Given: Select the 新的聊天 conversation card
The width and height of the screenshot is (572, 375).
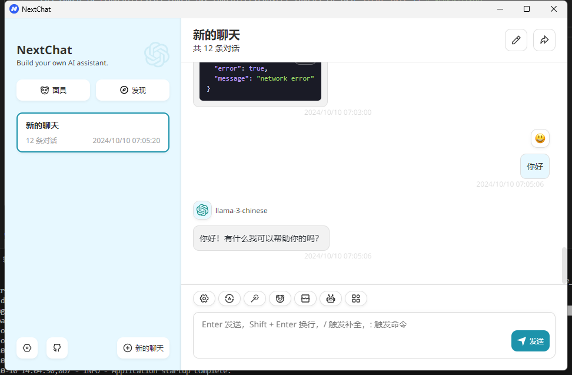Looking at the screenshot, I should point(93,132).
